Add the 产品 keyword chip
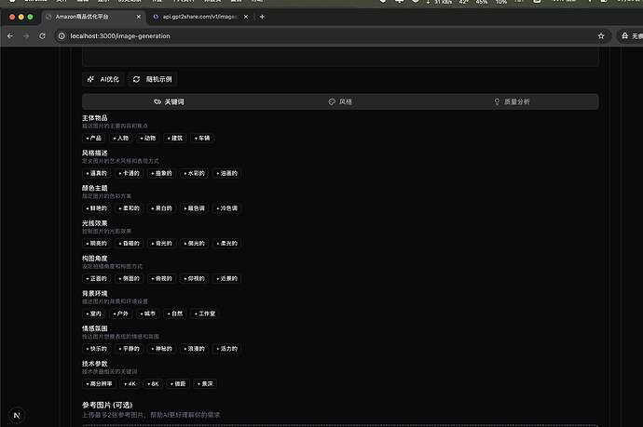Viewport: 643px width, 427px height. pos(93,138)
